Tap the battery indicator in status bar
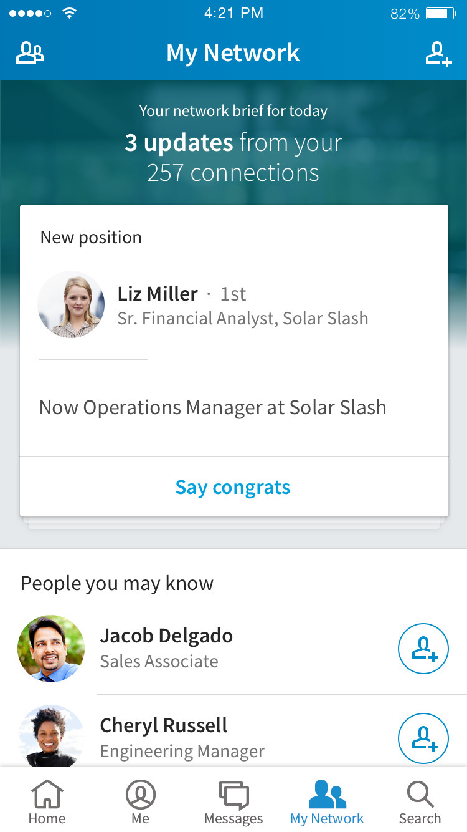 [x=441, y=14]
